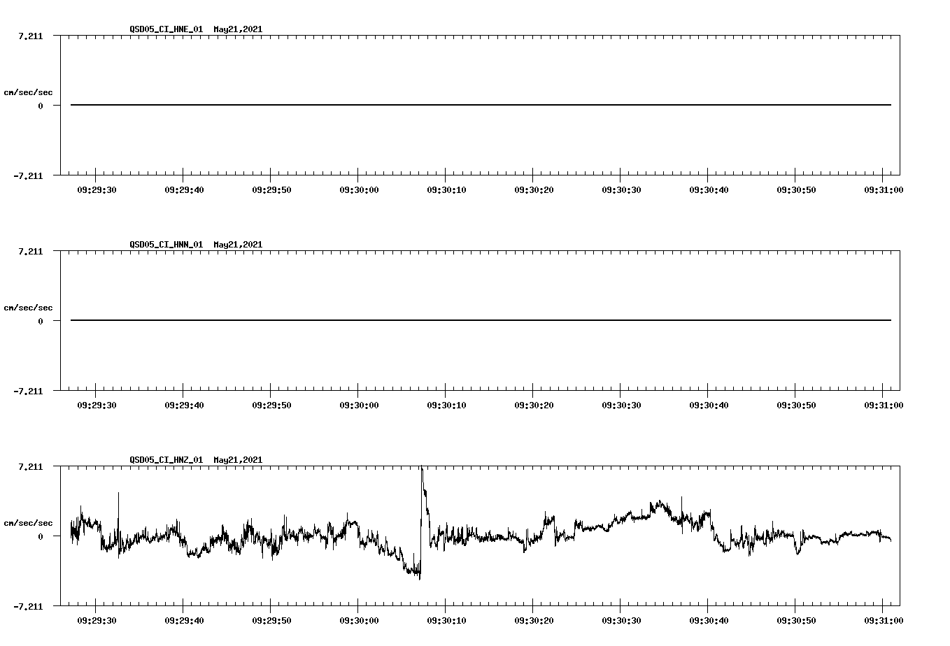Click the cm/sec/sec unit label of HNN plot

[28, 308]
